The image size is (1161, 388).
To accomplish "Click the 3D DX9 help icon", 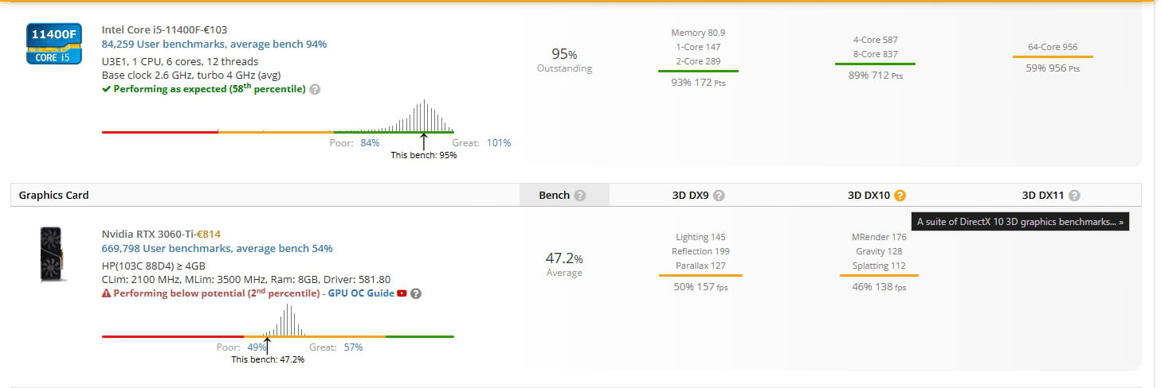I will (719, 196).
